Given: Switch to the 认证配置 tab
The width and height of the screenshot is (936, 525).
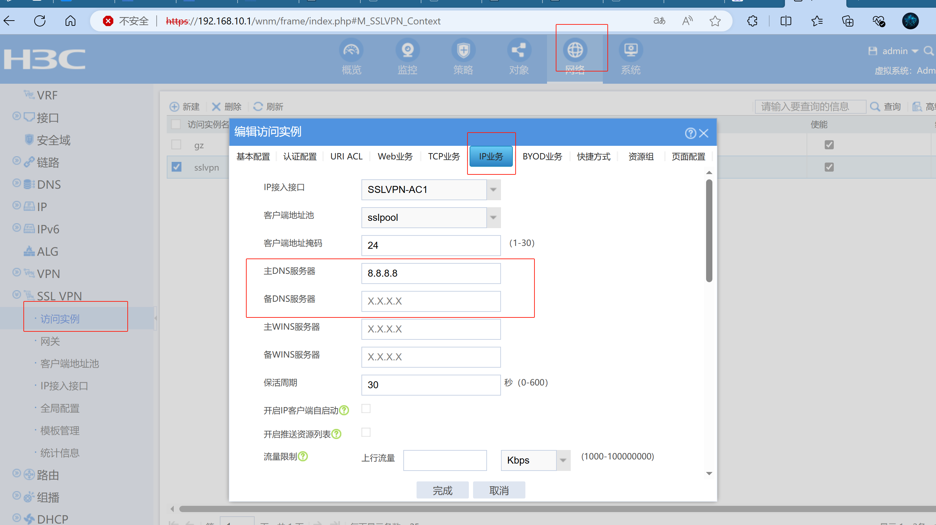Looking at the screenshot, I should click(300, 157).
